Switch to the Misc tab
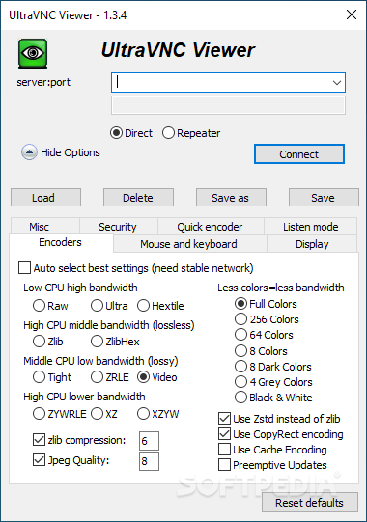 [45, 227]
